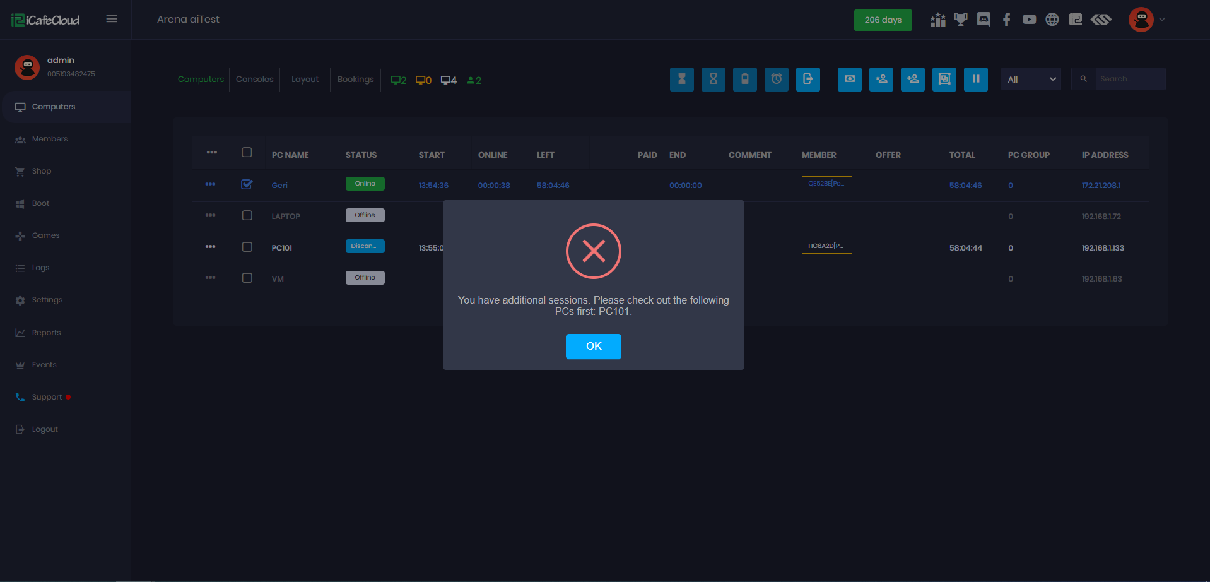Open the Geri row three-dots menu
Image resolution: width=1210 pixels, height=582 pixels.
[210, 184]
